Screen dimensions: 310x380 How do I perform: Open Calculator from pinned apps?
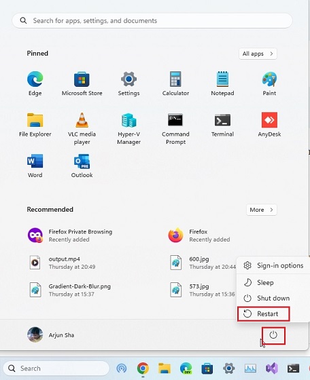coord(175,83)
